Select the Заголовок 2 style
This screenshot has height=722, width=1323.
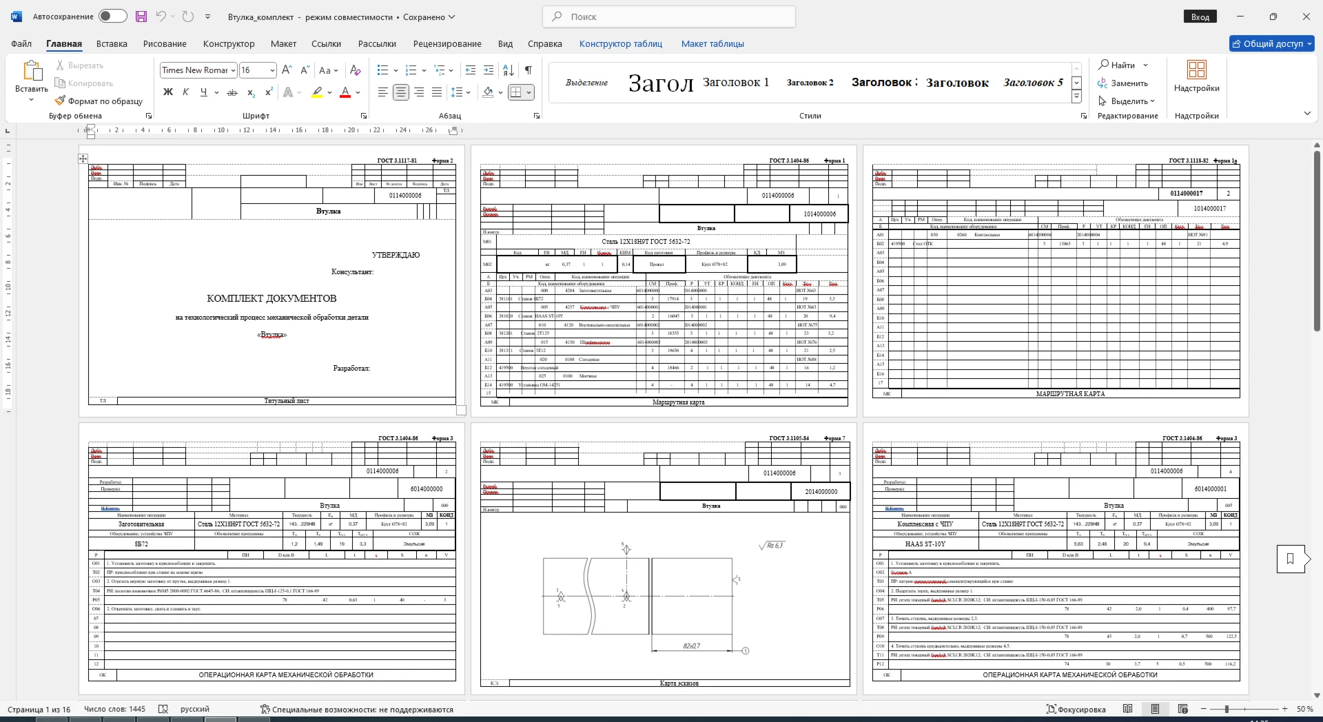pyautogui.click(x=810, y=82)
